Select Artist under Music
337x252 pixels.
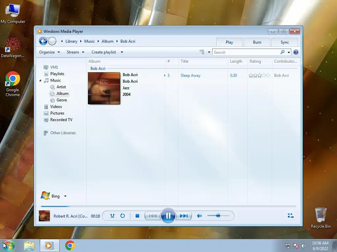[61, 87]
